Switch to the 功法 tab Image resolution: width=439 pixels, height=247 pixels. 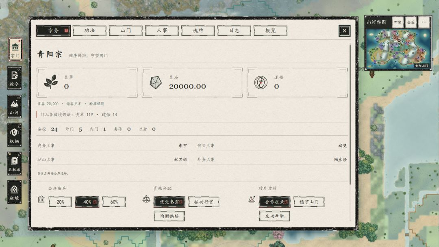coord(89,31)
